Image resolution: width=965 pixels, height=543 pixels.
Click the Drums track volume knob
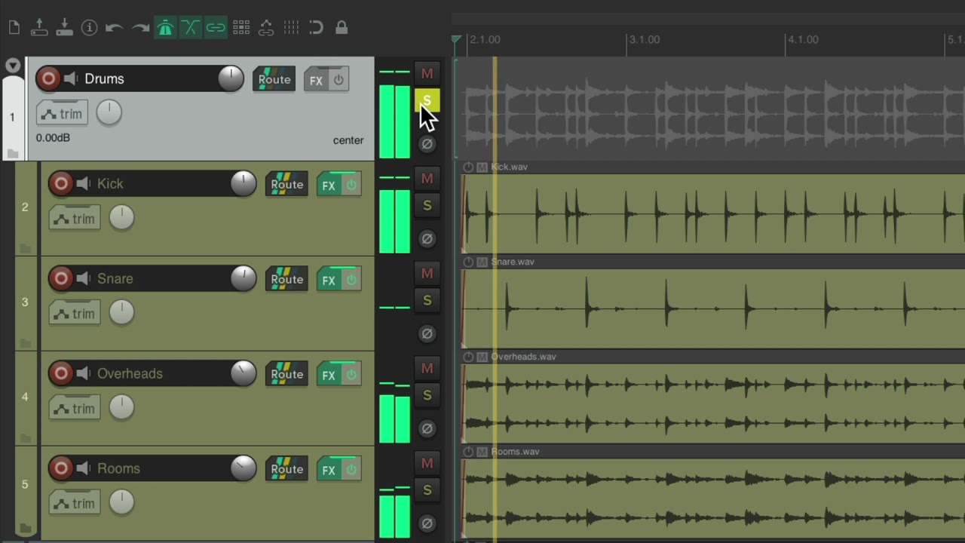coord(231,78)
